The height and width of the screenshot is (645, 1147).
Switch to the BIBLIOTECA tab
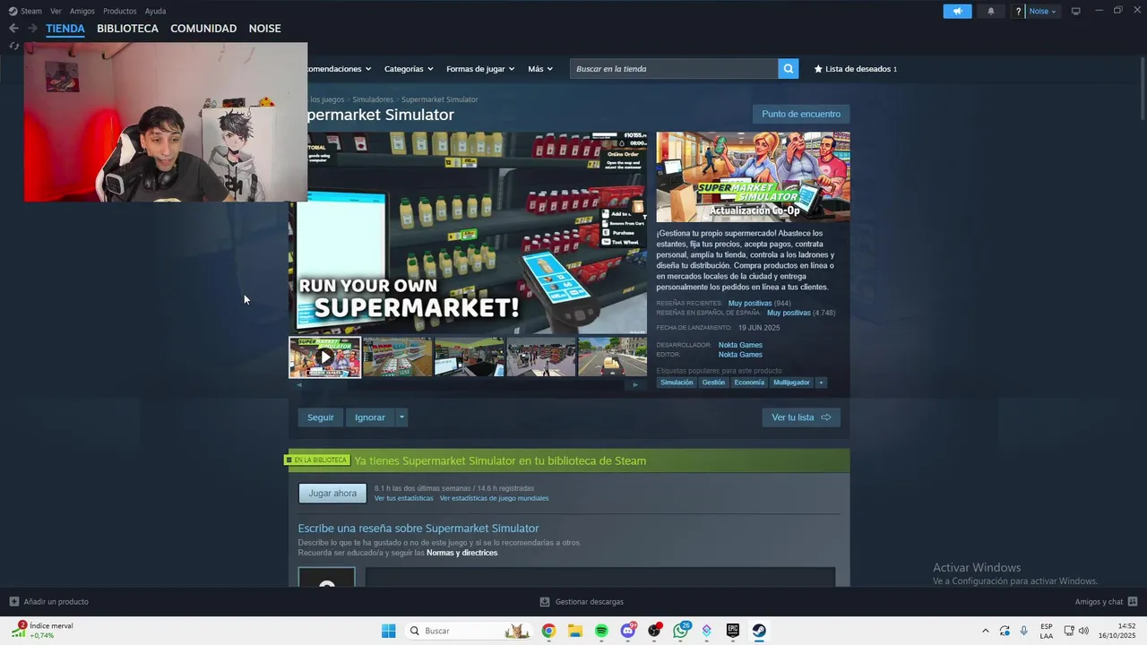point(127,29)
